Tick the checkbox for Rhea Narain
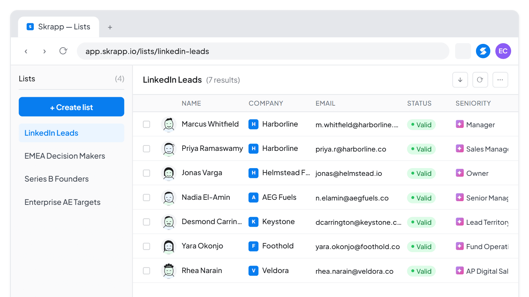The height and width of the screenshot is (297, 529). [x=146, y=271]
